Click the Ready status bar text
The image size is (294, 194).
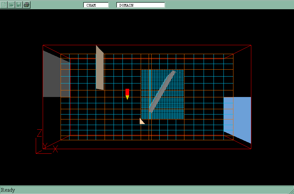click(x=8, y=190)
